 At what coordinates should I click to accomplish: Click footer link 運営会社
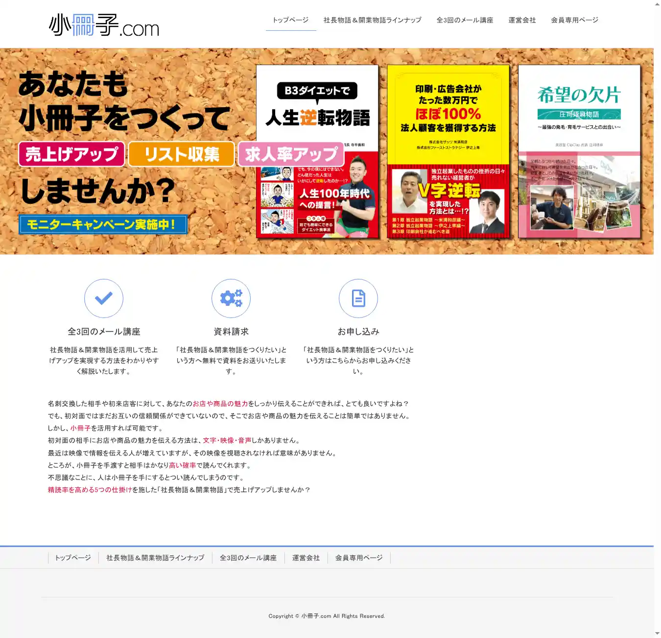(306, 558)
